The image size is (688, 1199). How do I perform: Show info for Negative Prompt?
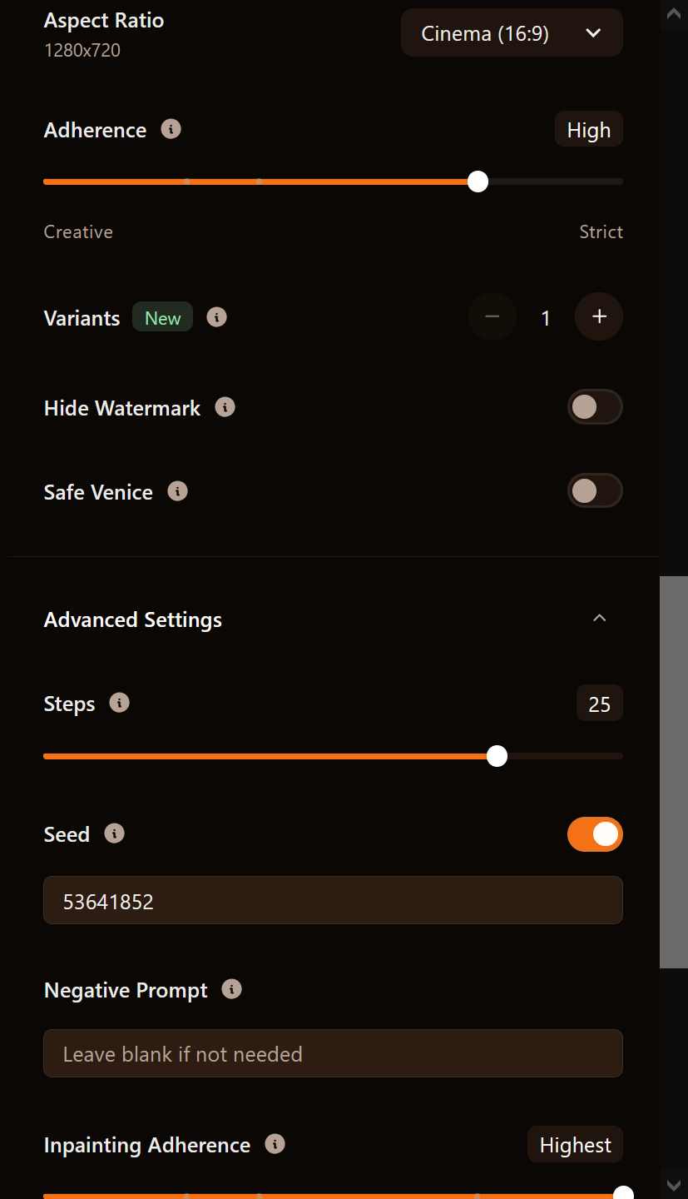pyautogui.click(x=231, y=989)
